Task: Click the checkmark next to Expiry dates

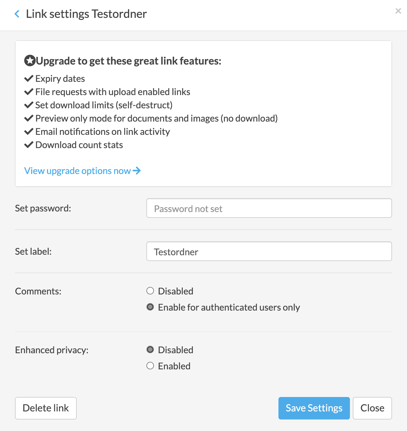Action: [x=29, y=78]
